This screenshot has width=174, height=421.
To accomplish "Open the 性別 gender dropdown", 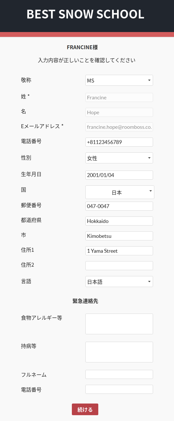I will (119, 158).
